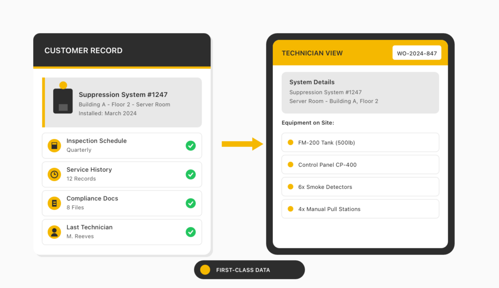Click the Service History clock icon

click(54, 174)
